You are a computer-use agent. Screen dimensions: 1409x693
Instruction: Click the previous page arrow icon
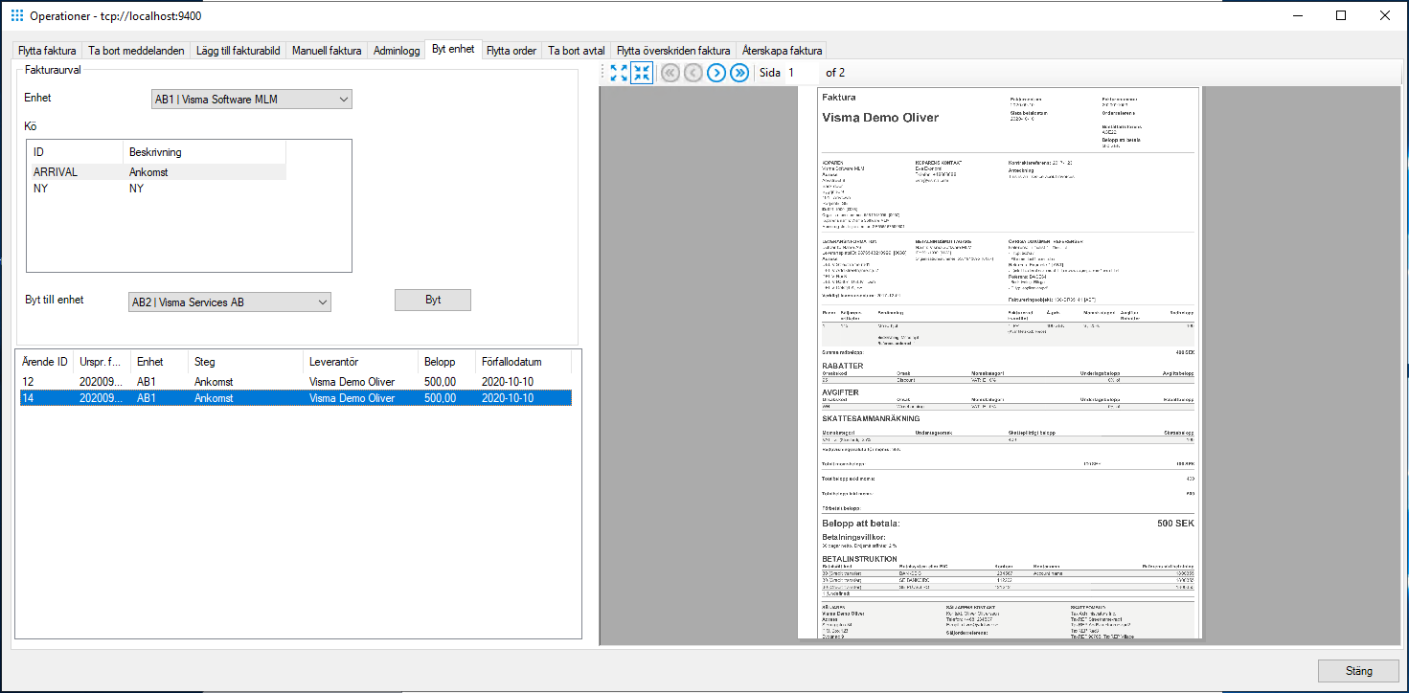point(693,72)
